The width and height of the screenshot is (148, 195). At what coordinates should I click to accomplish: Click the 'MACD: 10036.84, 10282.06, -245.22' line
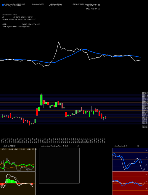pyautogui.click(x=18, y=19)
